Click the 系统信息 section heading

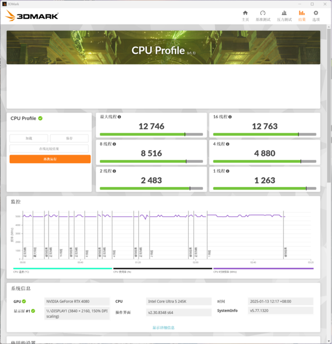(21, 288)
